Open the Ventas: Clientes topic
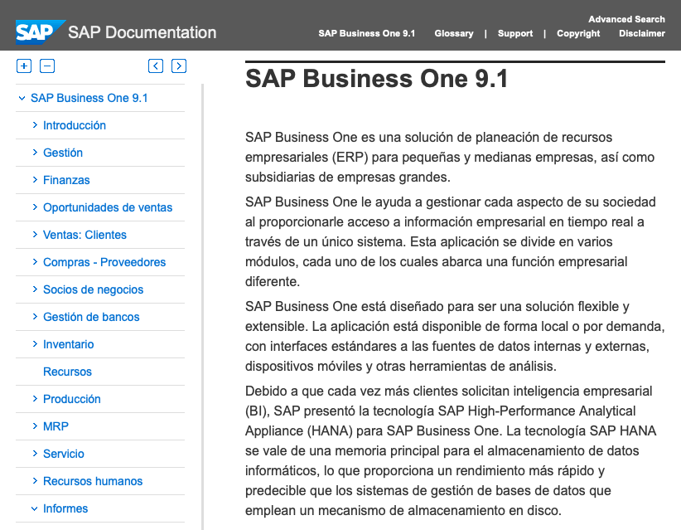681x530 pixels. click(85, 236)
